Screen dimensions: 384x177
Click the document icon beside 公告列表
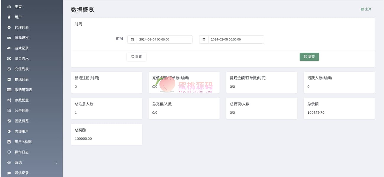pyautogui.click(x=9, y=111)
